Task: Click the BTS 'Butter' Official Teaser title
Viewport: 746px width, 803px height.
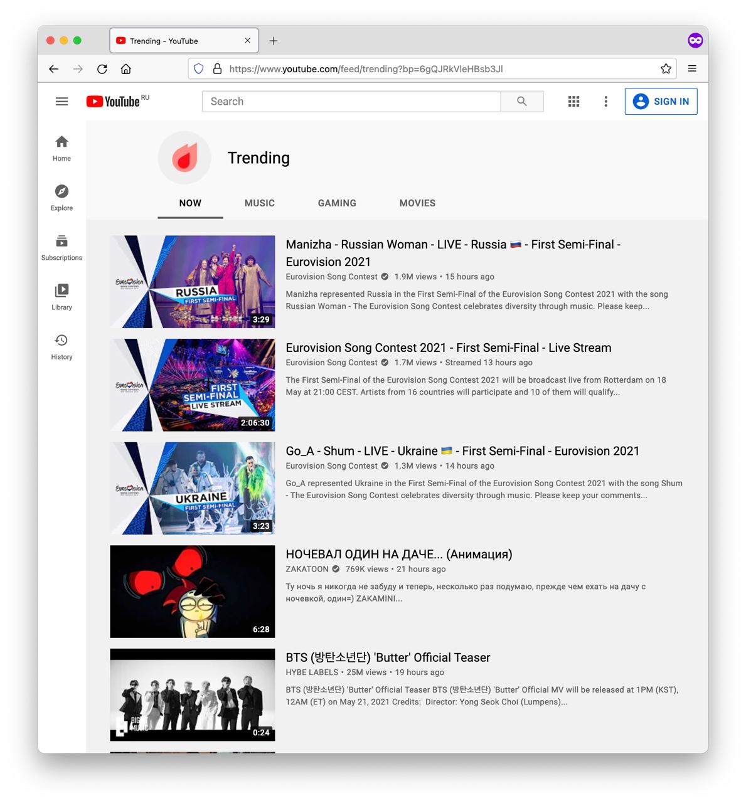Action: pos(388,657)
